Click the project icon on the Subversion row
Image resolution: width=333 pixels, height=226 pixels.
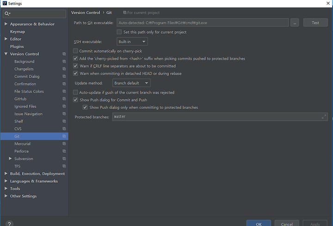[64, 159]
